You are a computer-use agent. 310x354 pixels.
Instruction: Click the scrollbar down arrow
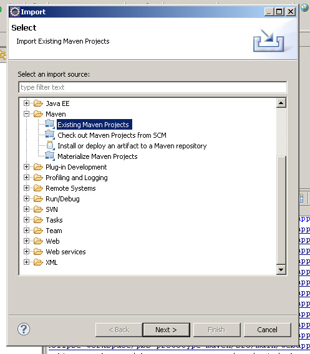point(281,269)
